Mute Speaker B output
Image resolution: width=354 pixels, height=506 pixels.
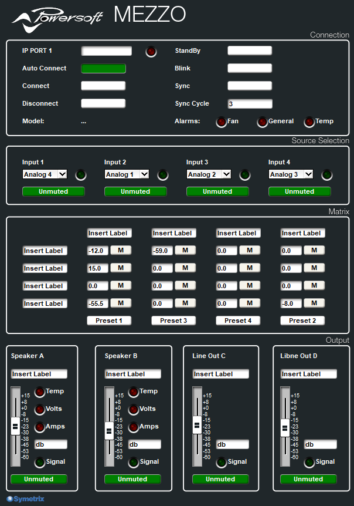[x=132, y=479]
